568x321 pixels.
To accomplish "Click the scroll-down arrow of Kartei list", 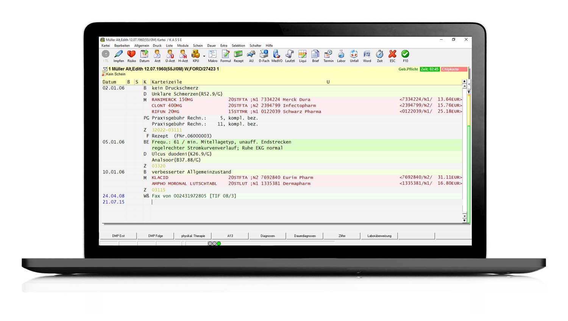I will coord(465,220).
